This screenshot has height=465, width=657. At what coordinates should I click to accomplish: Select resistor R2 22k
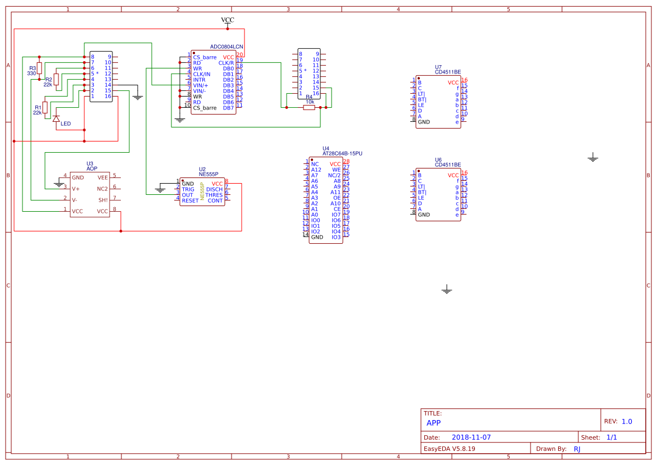click(x=56, y=79)
